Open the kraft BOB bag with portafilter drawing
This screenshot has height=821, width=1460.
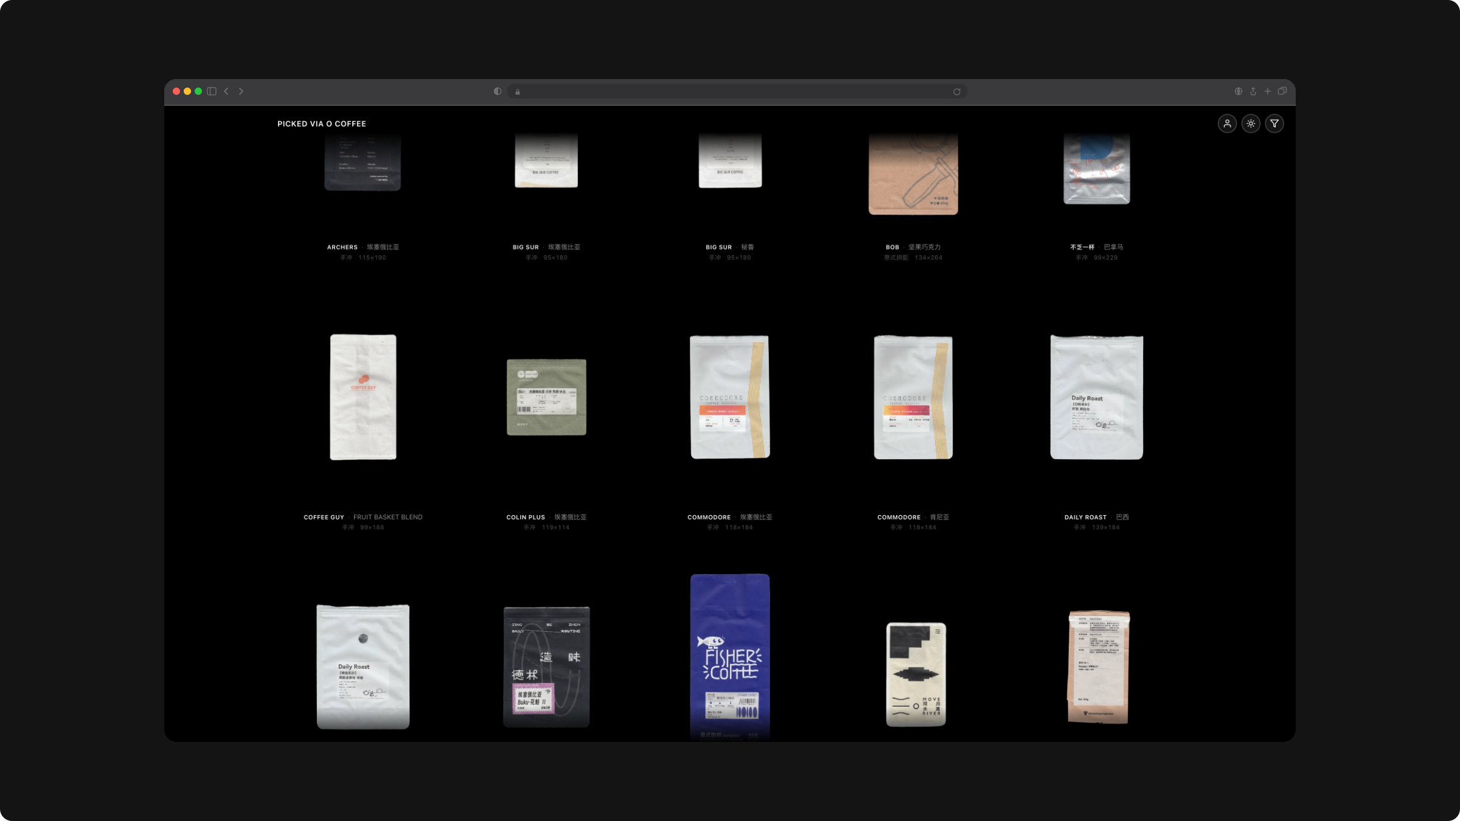pos(913,175)
